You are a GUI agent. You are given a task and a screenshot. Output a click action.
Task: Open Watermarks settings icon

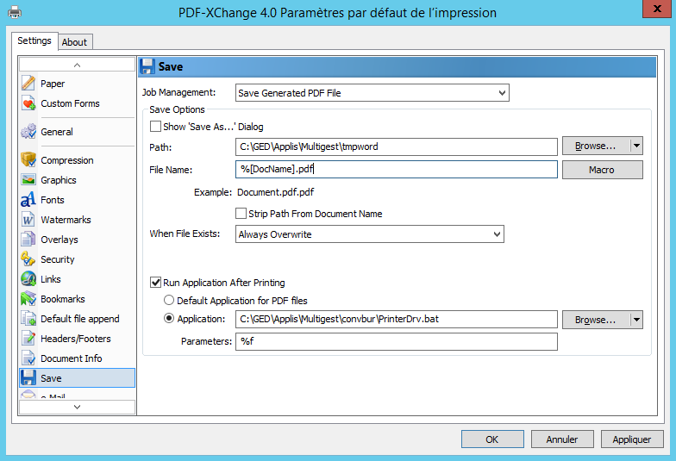[x=28, y=220]
